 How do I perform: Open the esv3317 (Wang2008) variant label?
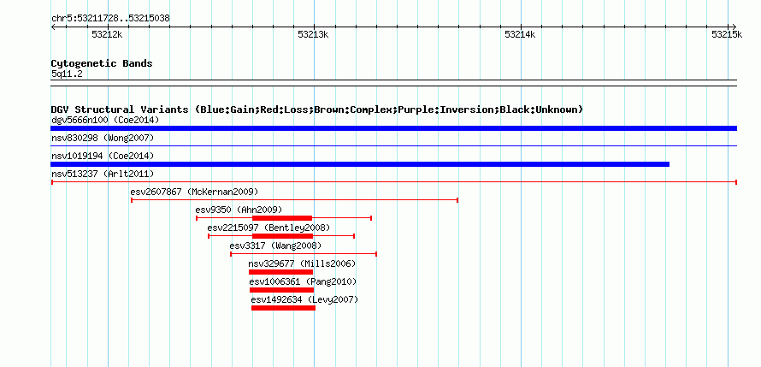point(275,246)
